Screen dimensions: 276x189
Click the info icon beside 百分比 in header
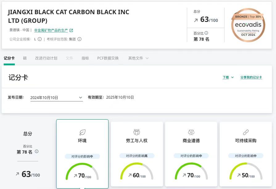[206, 33]
